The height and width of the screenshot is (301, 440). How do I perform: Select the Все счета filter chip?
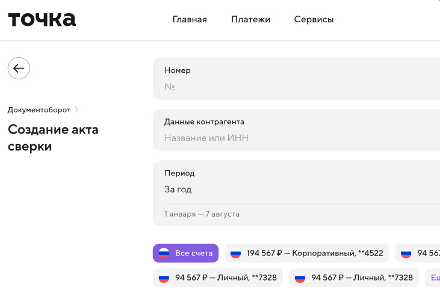tap(185, 253)
